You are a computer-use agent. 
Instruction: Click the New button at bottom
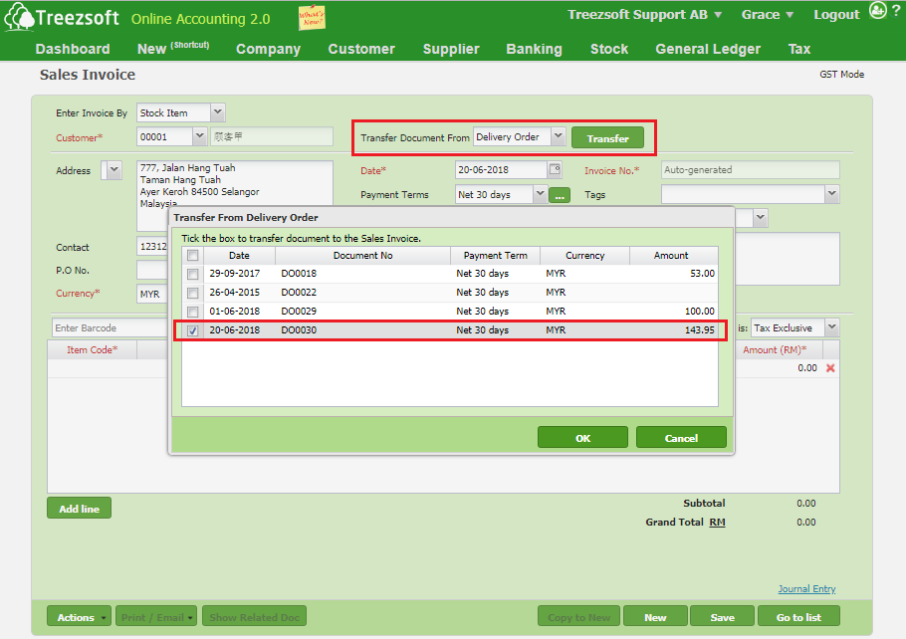[x=655, y=617]
